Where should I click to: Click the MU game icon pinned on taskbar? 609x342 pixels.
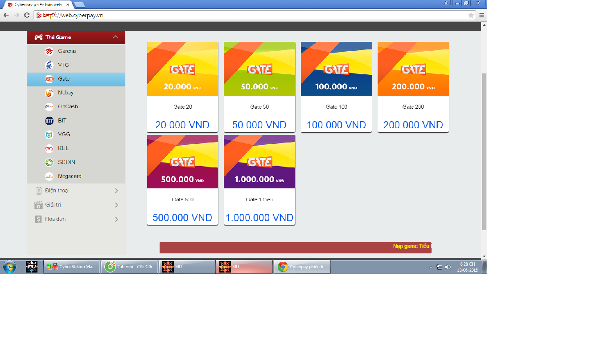pos(31,267)
